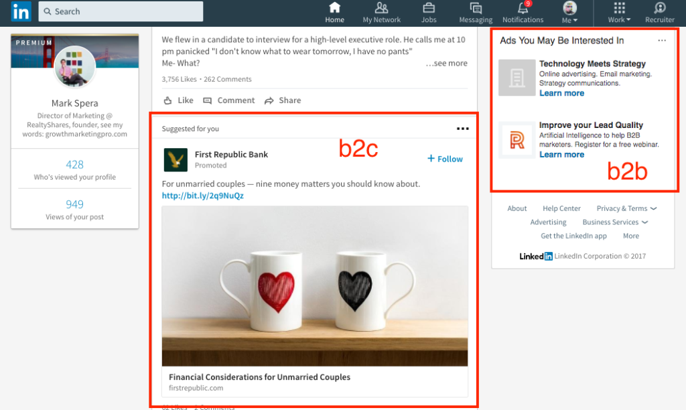Viewport: 686px width, 410px height.
Task: Open the Work apps dropdown
Action: point(619,12)
